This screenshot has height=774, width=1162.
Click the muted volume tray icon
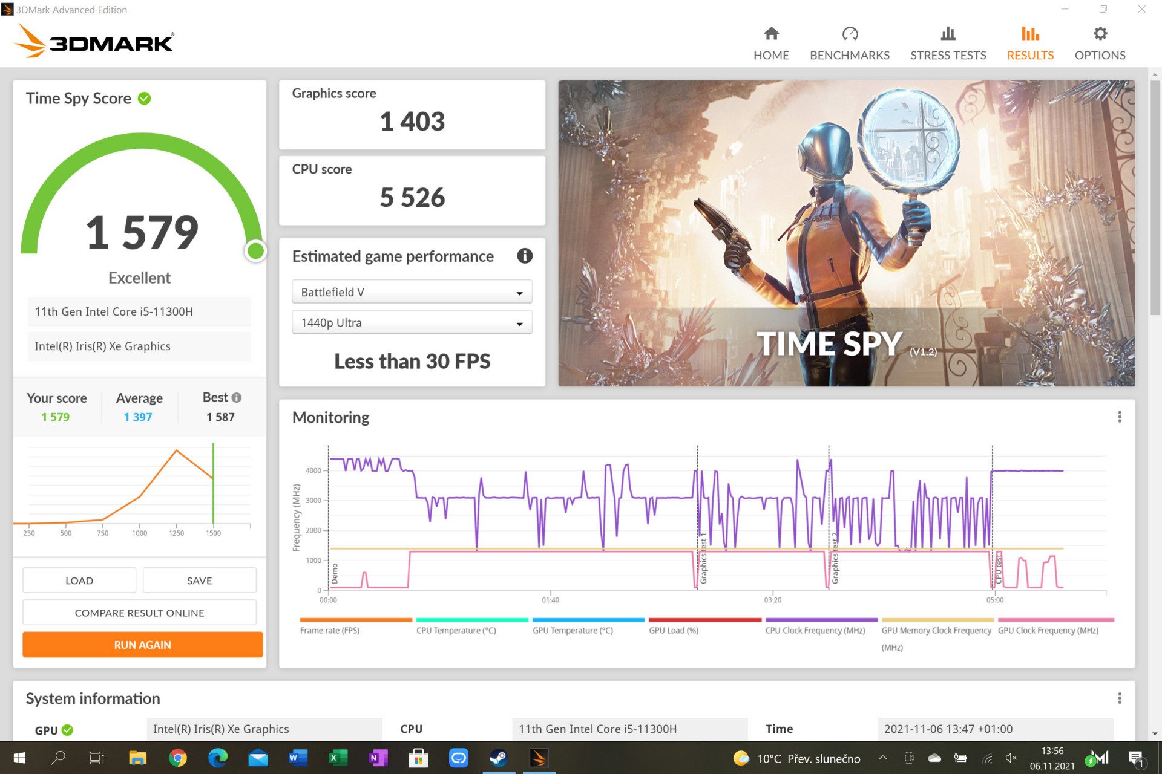1011,758
